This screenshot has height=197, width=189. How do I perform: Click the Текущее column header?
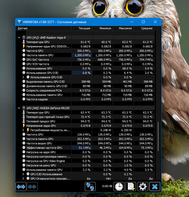(82, 28)
